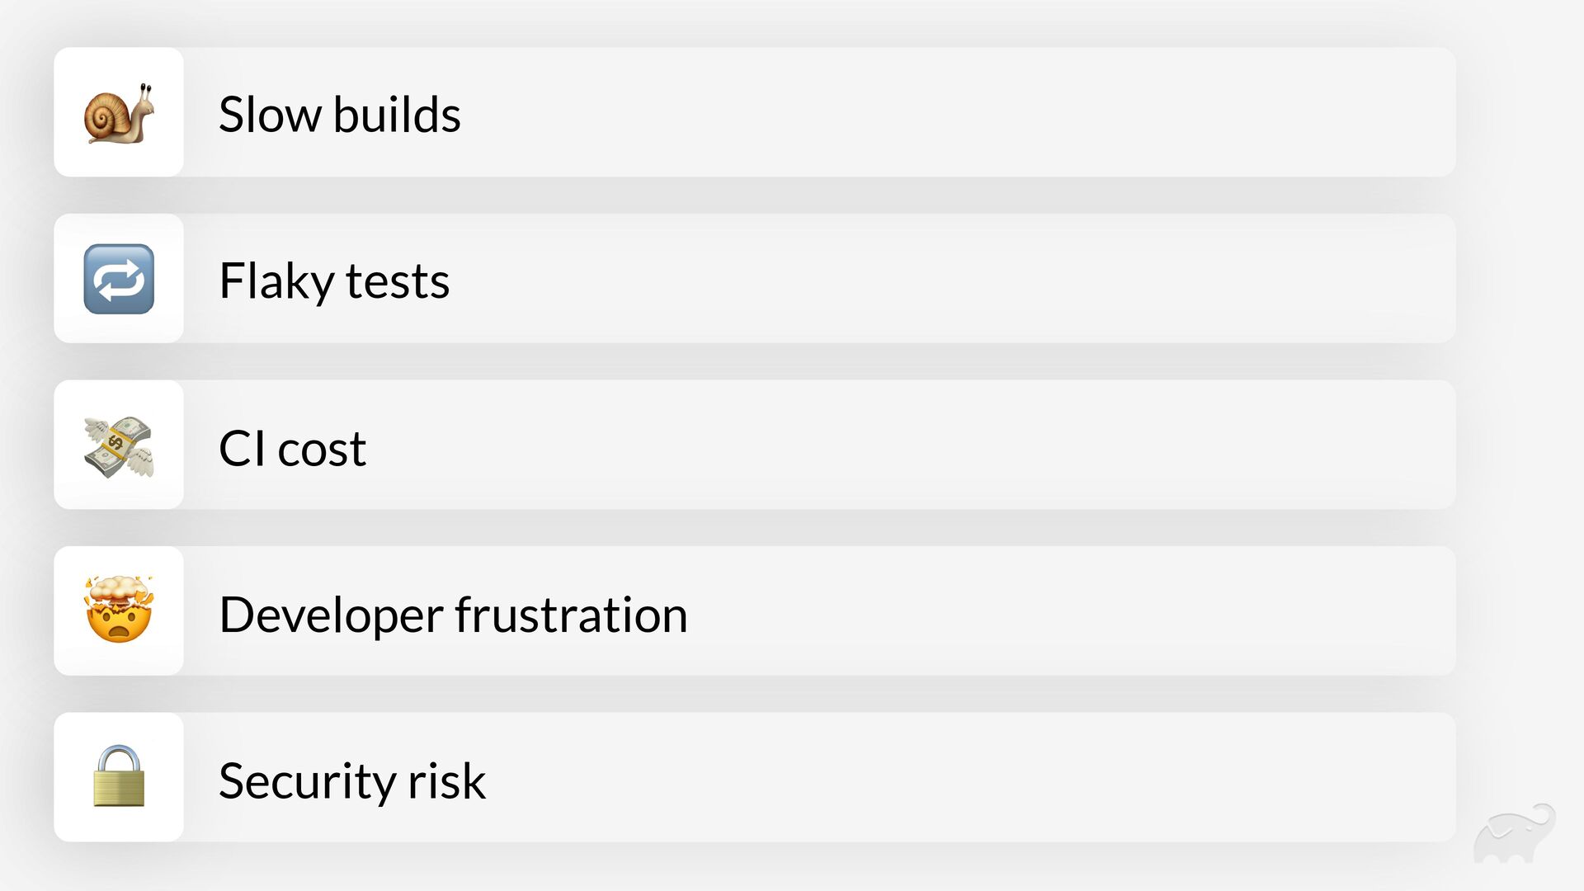The height and width of the screenshot is (891, 1584).
Task: Click the white tile behind the snail
Action: (119, 112)
